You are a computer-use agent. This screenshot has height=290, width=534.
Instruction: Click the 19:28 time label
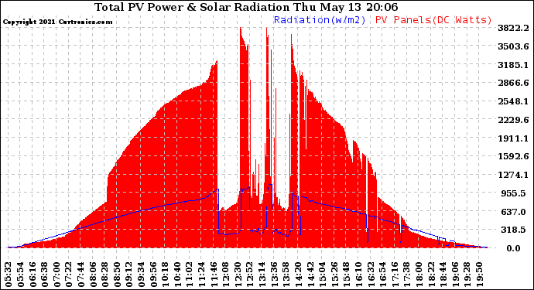point(468,275)
